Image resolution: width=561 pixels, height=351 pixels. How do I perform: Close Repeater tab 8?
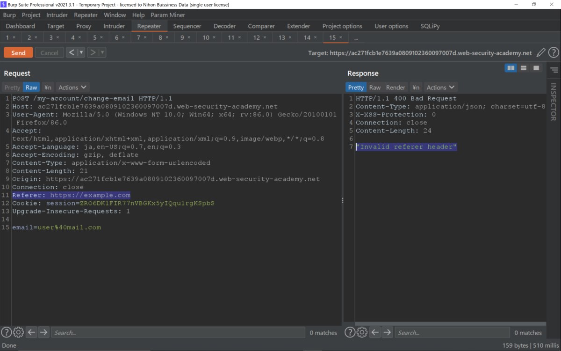pos(167,37)
